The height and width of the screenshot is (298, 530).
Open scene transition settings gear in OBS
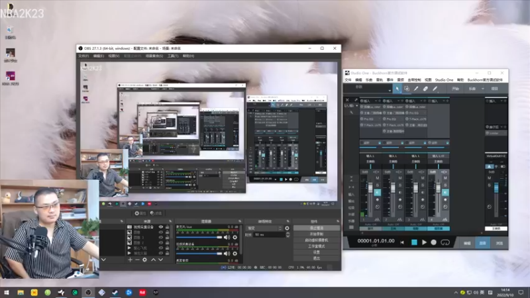coord(287,228)
